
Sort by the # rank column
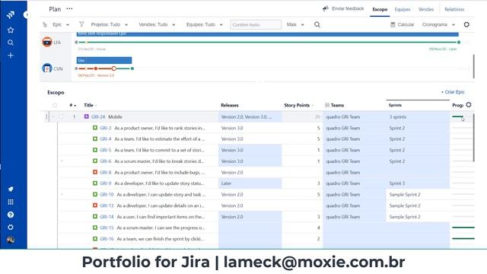tap(73, 105)
